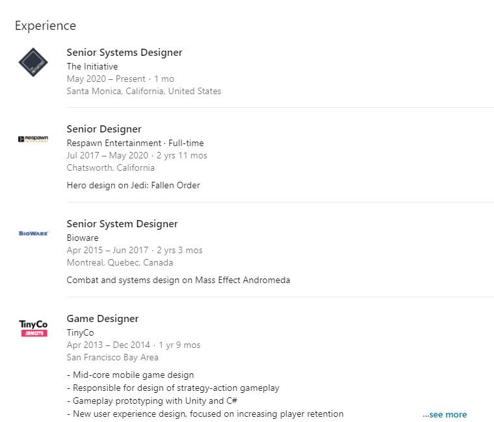Click the Experience section heading
The width and height of the screenshot is (494, 422).
coord(45,26)
